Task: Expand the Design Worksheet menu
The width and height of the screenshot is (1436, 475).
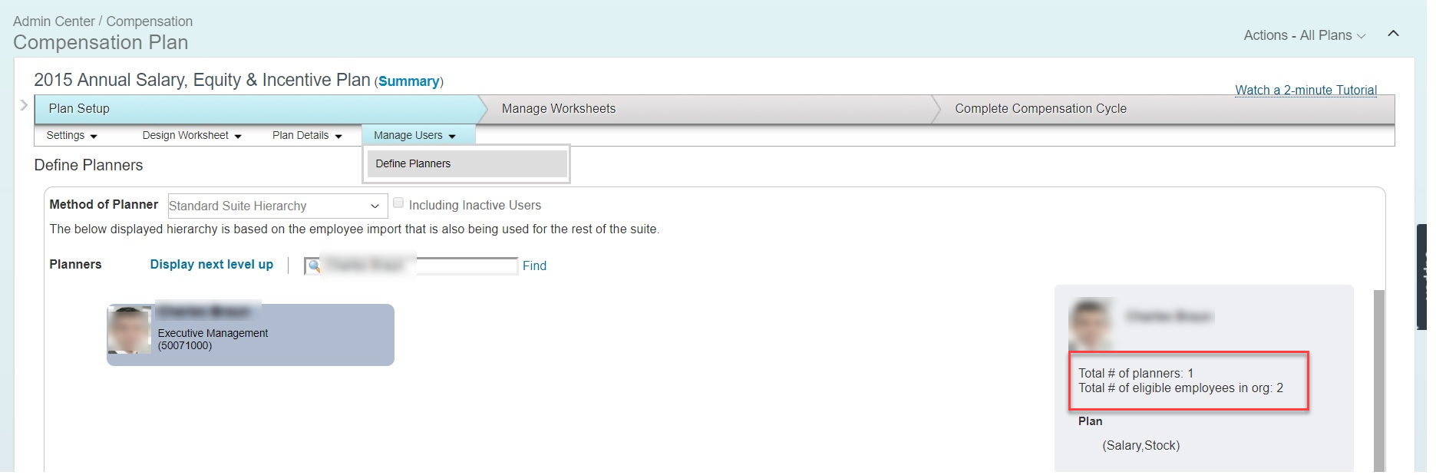Action: pos(192,135)
